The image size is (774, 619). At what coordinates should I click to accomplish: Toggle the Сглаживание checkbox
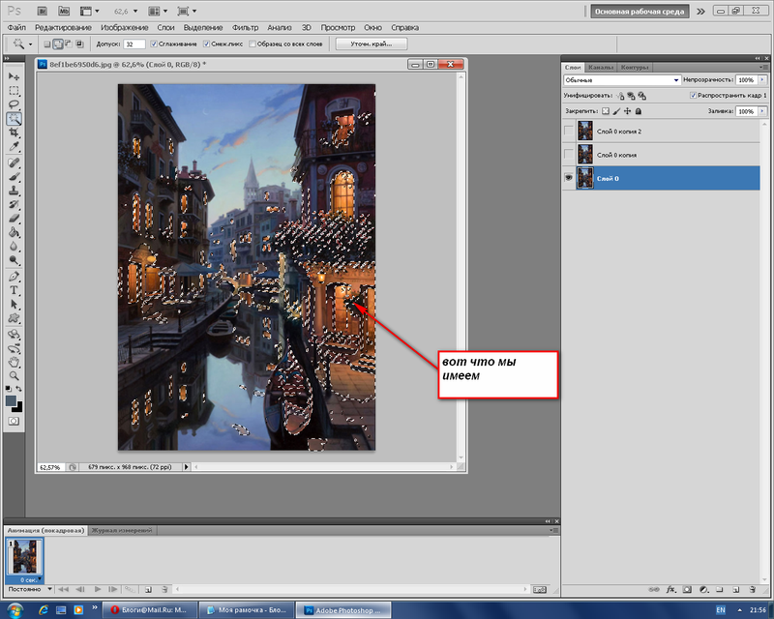click(x=154, y=44)
